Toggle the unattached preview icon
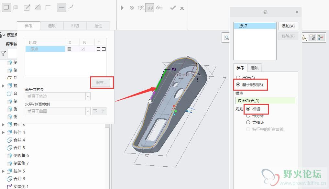 (140, 8)
